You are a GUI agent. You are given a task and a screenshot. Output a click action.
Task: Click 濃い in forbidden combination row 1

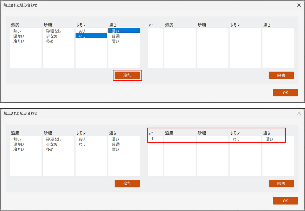tap(269, 139)
